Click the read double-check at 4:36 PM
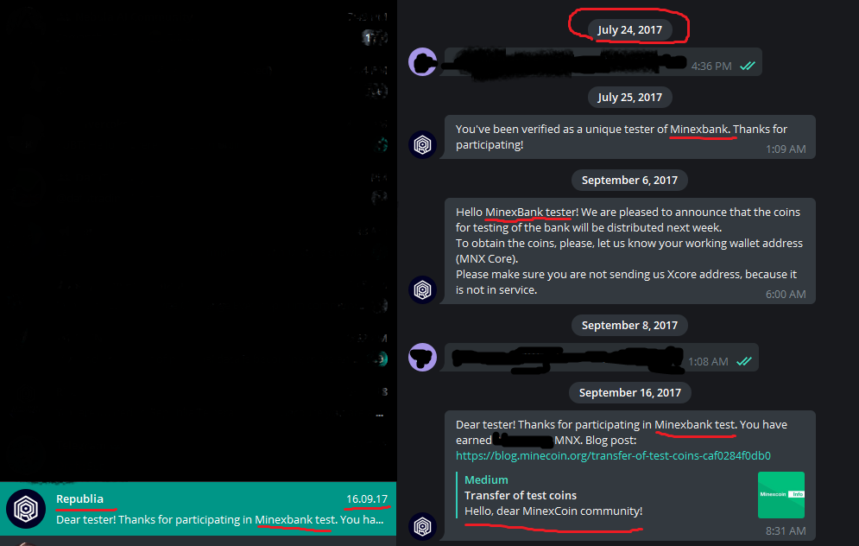The height and width of the screenshot is (546, 859). click(748, 66)
